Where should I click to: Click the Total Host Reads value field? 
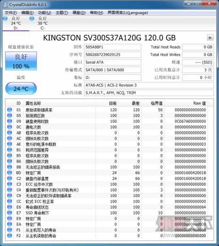pyautogui.click(x=198, y=47)
